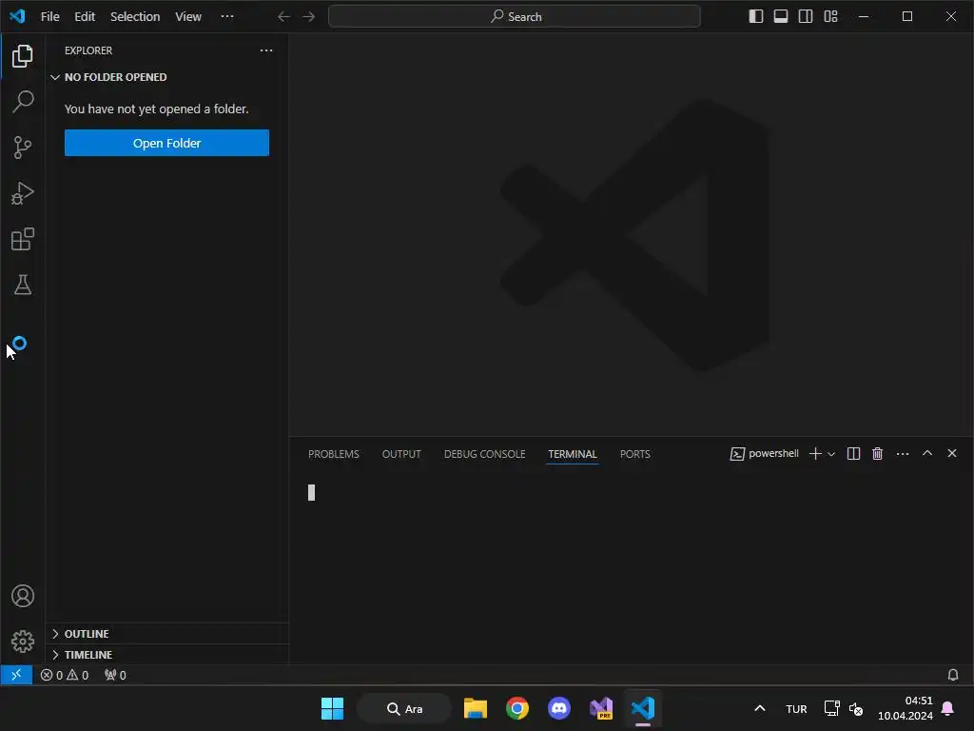Open the Source Control view
Screen dimensions: 974x731
point(23,148)
